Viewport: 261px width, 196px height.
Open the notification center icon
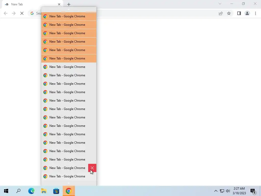click(253, 191)
